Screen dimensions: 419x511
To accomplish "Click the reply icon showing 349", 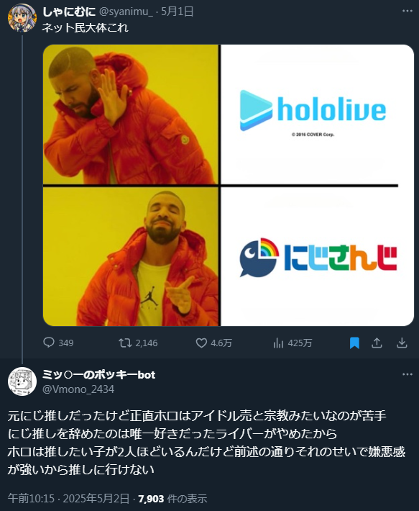I will [49, 343].
